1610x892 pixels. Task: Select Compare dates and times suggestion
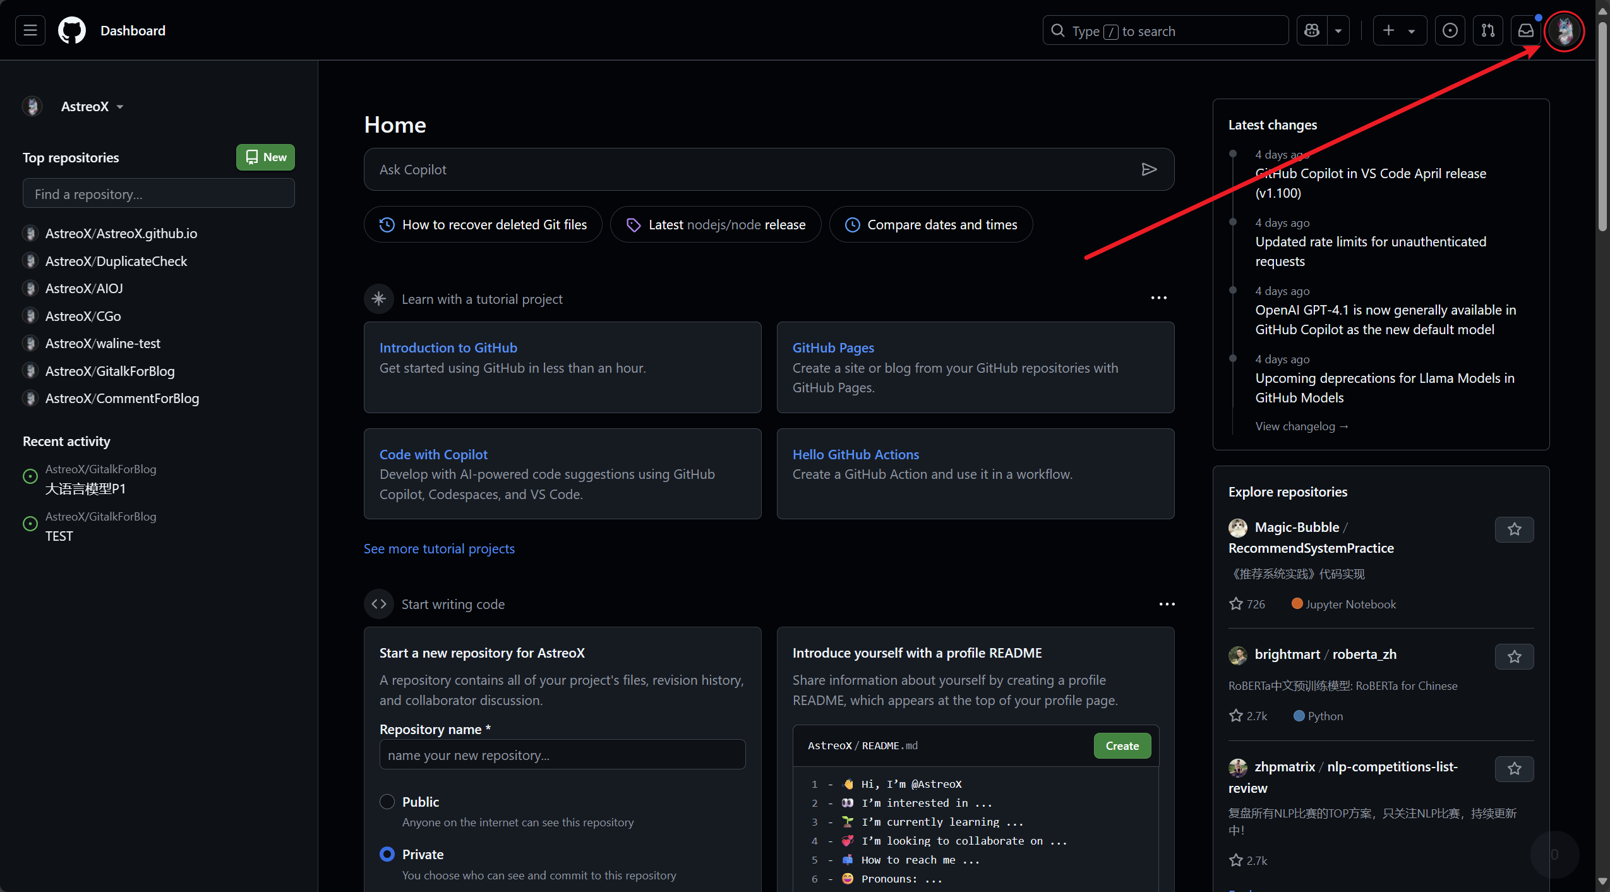[x=931, y=224]
